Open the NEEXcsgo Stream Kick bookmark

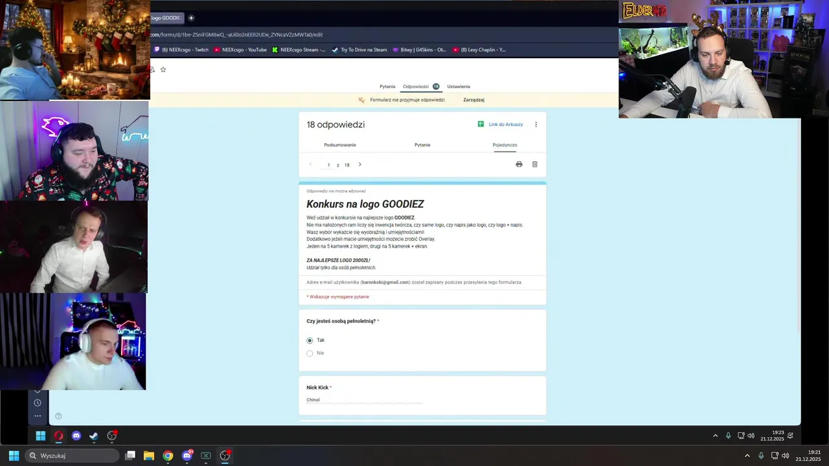(x=299, y=50)
